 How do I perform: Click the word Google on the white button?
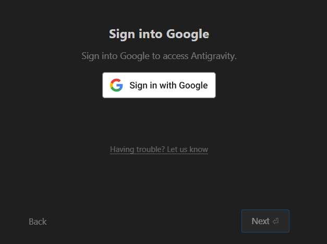[193, 86]
